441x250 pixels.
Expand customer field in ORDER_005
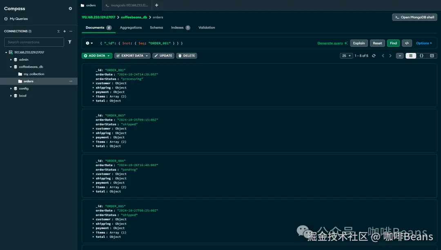click(94, 219)
